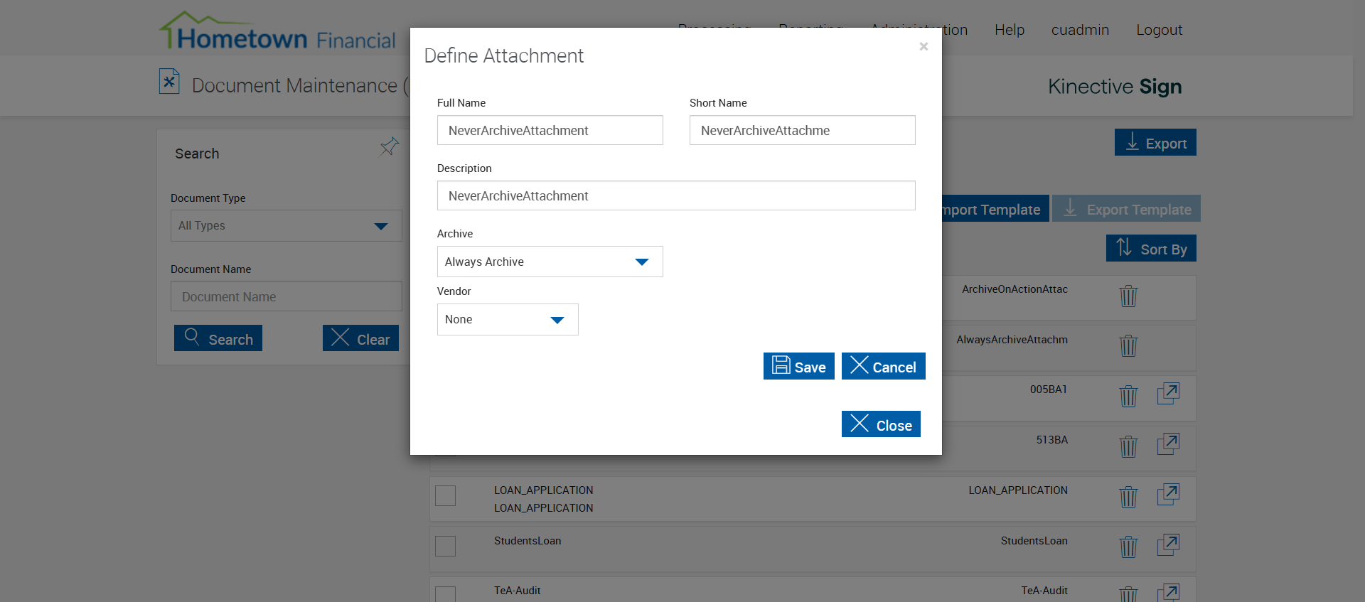Check the LOAN_APPLICATION row checkbox
The width and height of the screenshot is (1365, 602).
446,495
